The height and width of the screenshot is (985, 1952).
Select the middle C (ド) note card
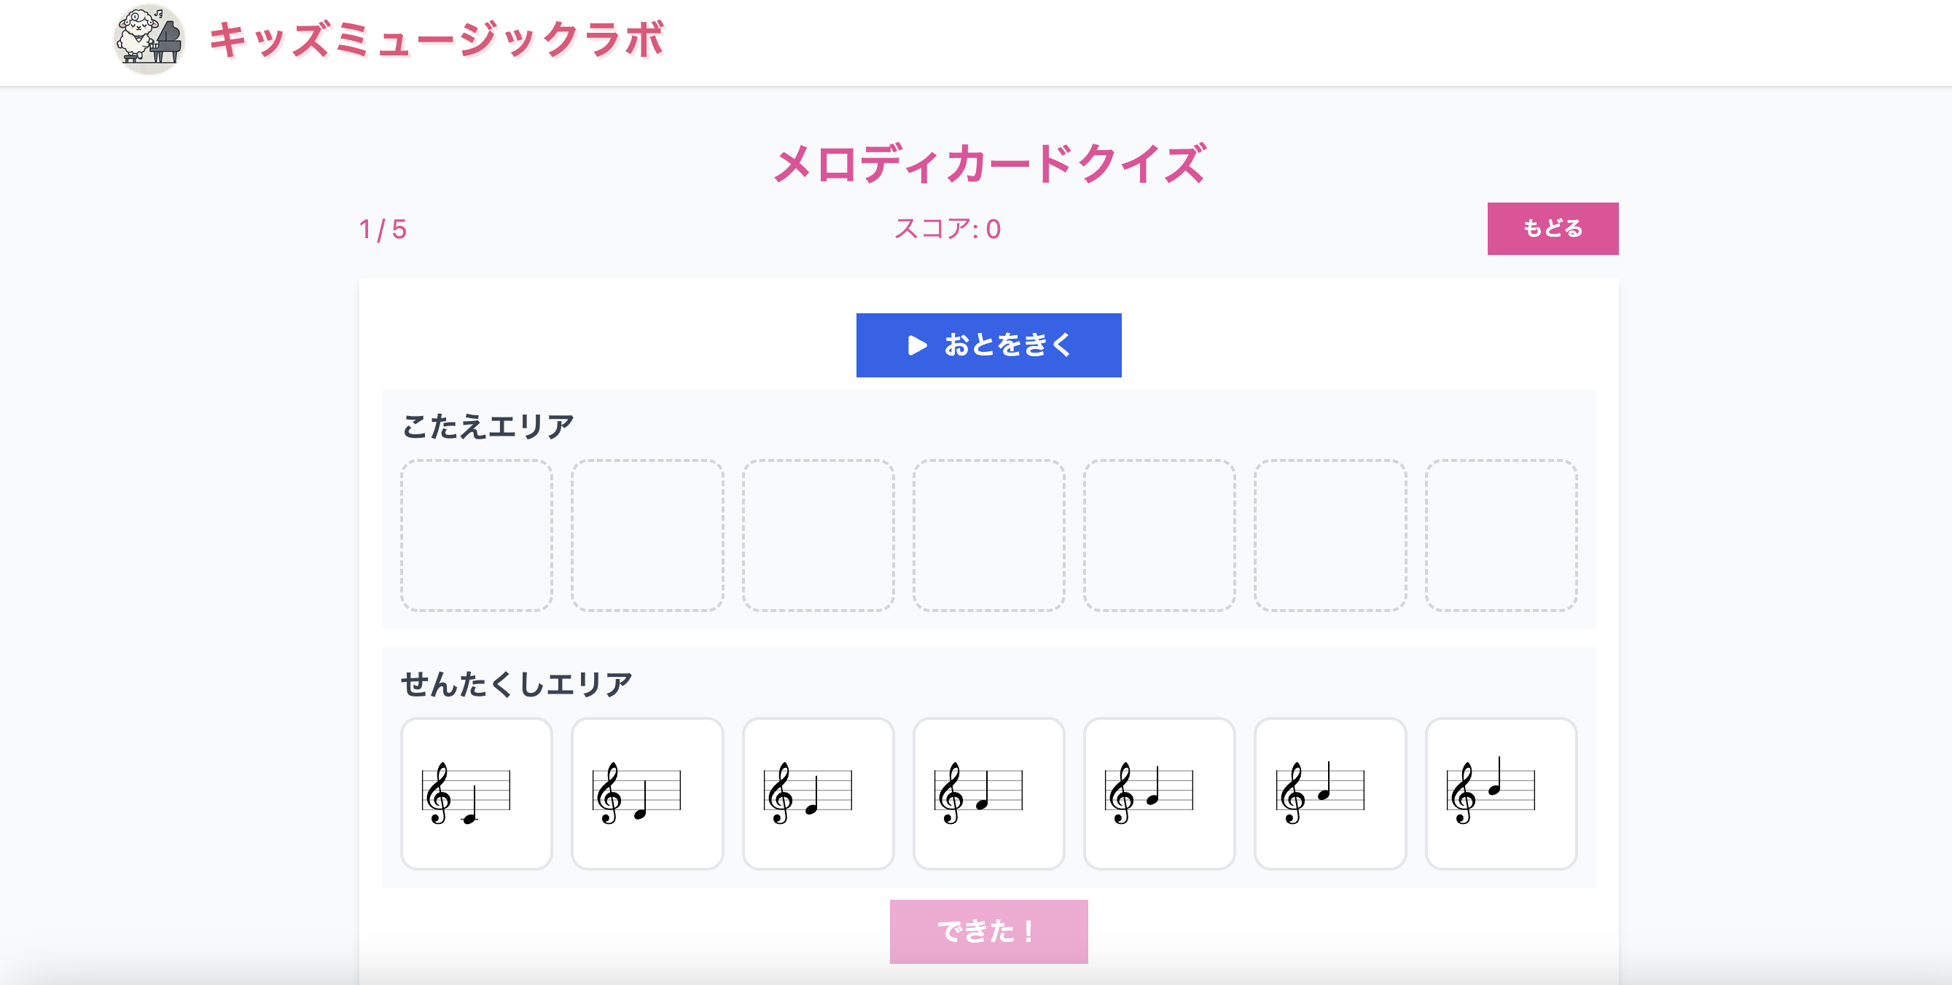click(476, 793)
